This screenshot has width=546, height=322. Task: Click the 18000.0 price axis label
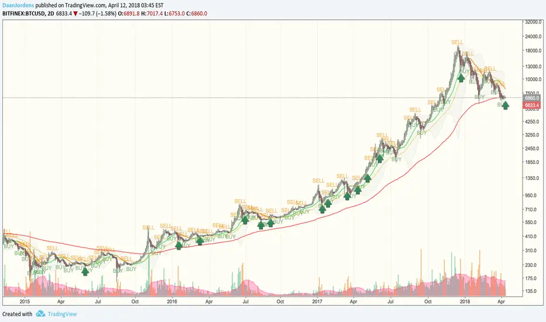533,50
